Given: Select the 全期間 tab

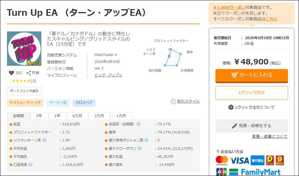Looking at the screenshot, I should click(x=19, y=116).
